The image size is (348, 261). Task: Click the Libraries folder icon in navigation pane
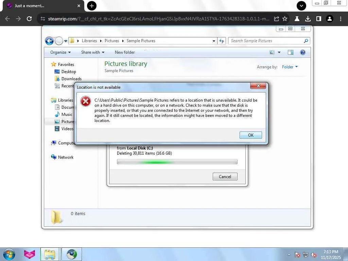(x=54, y=100)
